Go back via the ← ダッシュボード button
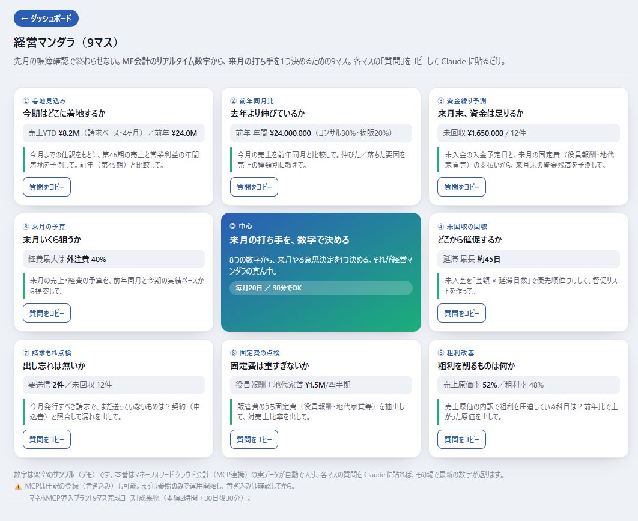The width and height of the screenshot is (638, 521). [46, 18]
